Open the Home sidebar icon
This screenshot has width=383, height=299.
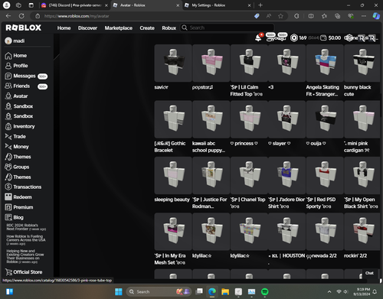8,56
